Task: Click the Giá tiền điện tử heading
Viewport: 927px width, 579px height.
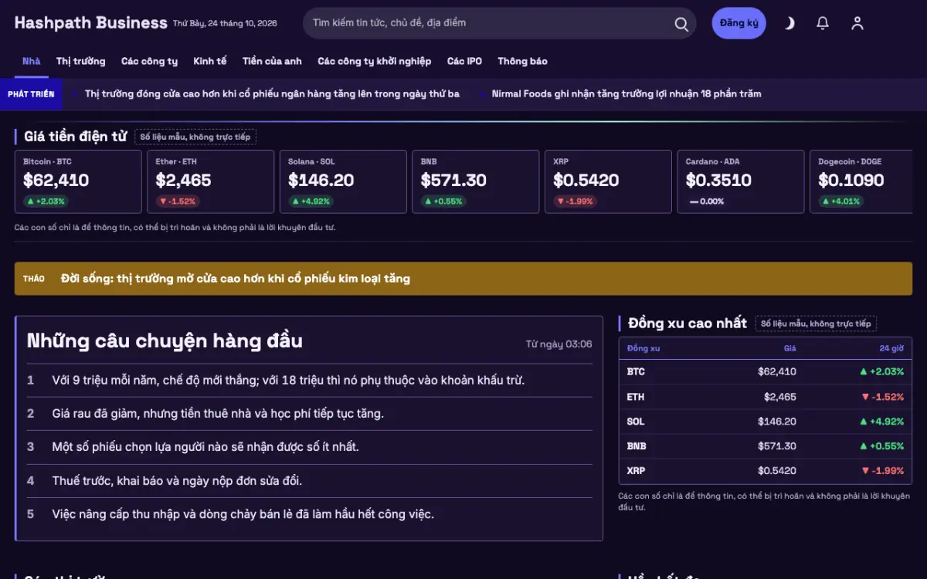Action: coord(75,137)
